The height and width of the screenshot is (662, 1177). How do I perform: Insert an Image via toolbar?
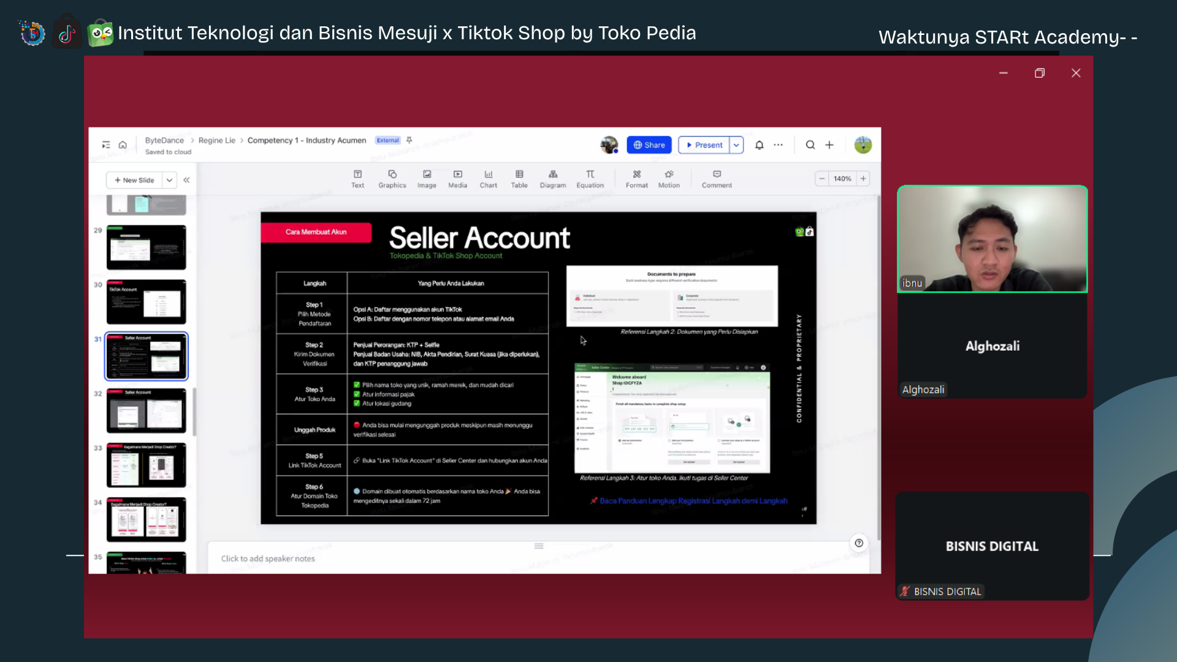[427, 179]
